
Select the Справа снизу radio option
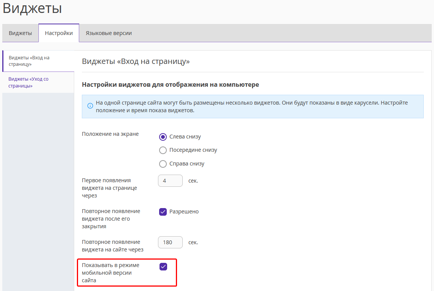click(163, 164)
